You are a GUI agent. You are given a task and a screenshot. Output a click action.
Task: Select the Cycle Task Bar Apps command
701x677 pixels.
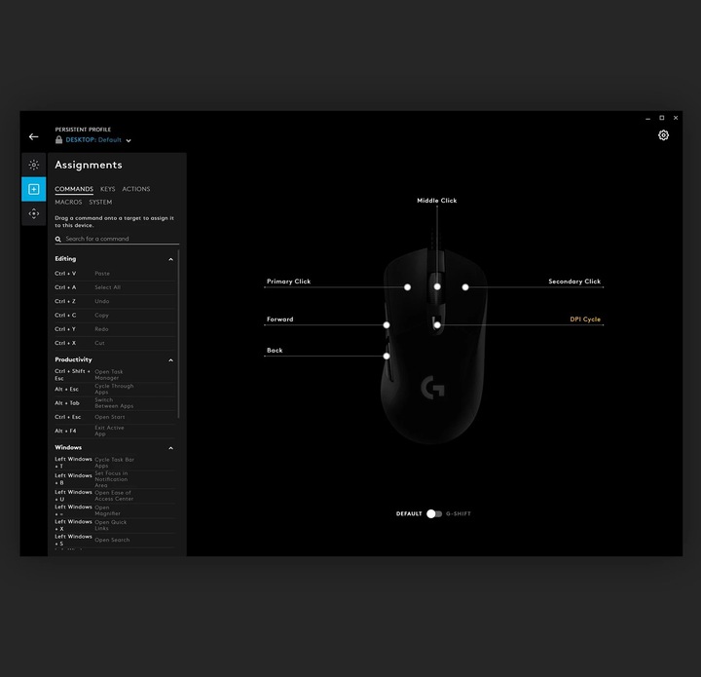coord(115,463)
